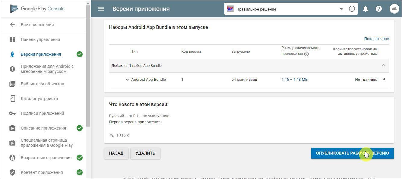Screen dimensions: 402x179
Task: Open help via question mark icon
Action: point(379,9)
